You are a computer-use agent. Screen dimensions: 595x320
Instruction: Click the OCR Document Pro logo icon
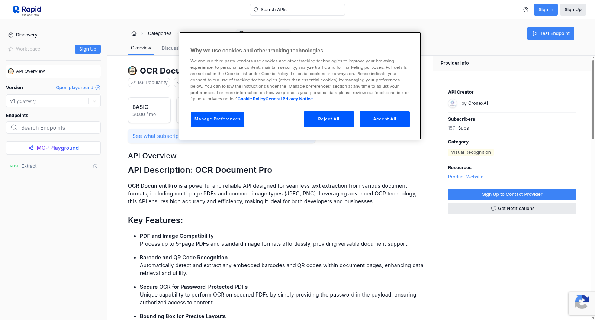point(132,71)
